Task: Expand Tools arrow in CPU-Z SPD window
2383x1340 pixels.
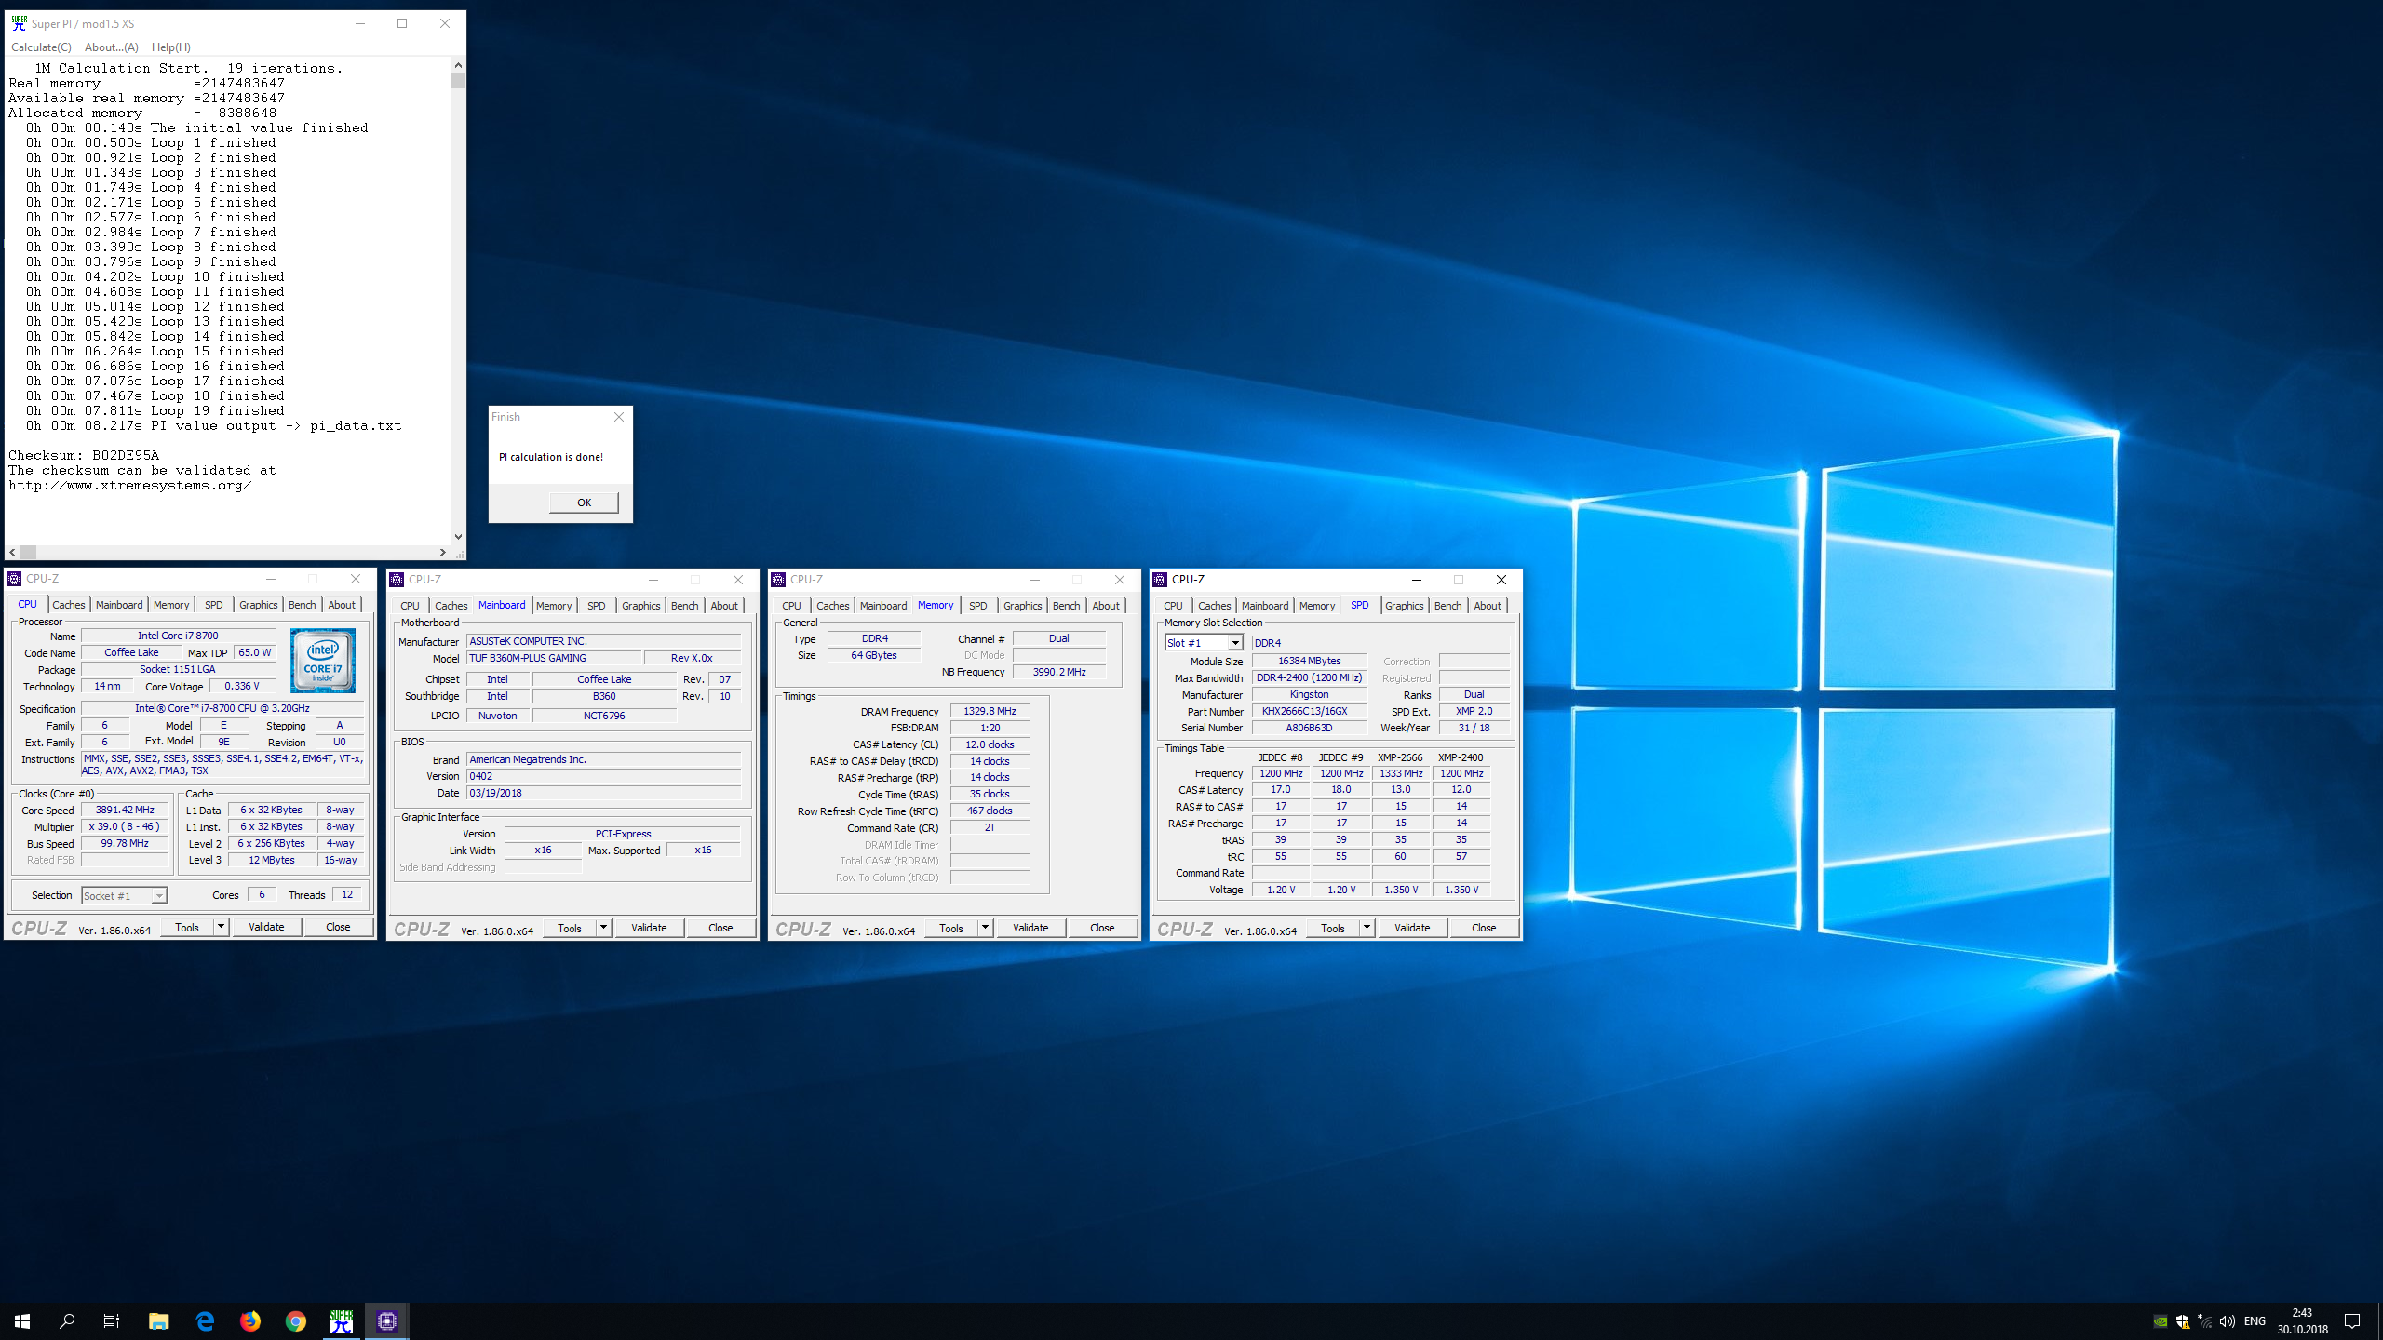Action: [x=1367, y=928]
